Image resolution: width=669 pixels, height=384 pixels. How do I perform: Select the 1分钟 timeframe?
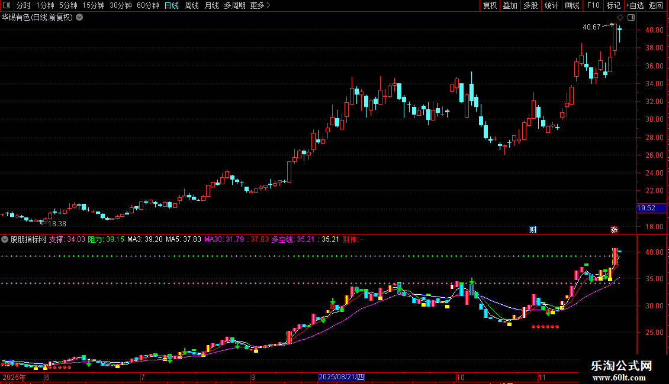coord(45,5)
